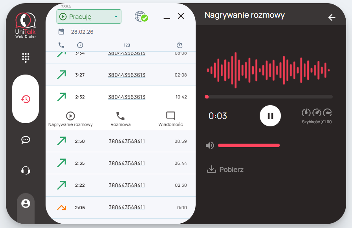352x228 pixels.
Task: Click Pobierz to download the recording
Action: point(225,170)
